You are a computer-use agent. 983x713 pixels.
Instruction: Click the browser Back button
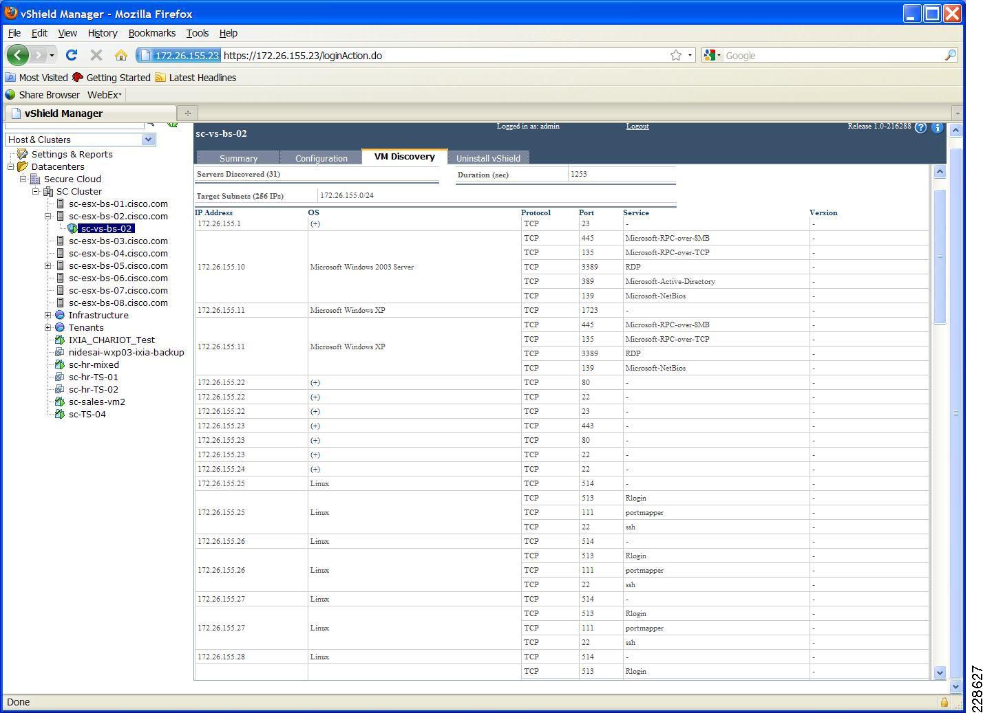tap(18, 55)
